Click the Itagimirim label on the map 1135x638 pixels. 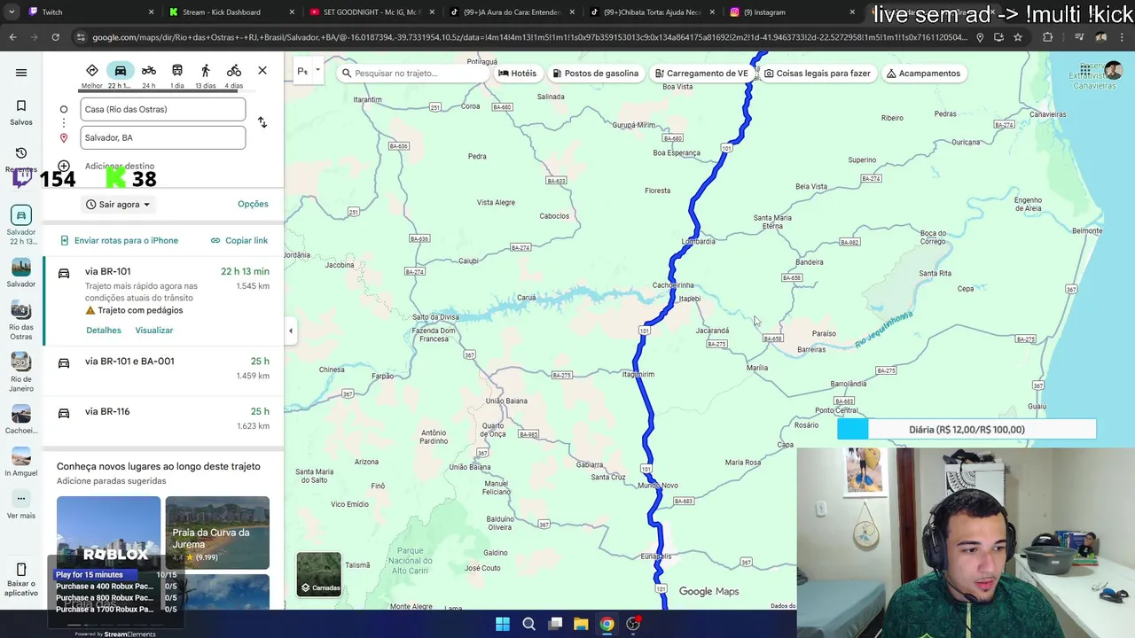click(x=638, y=375)
